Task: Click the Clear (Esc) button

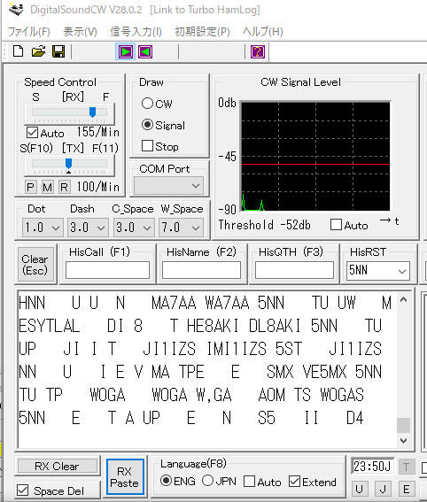Action: pyautogui.click(x=35, y=265)
